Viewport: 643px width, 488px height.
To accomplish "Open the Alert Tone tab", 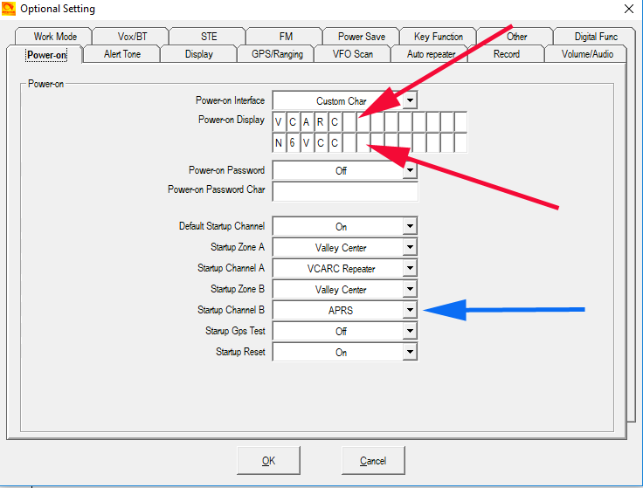I will click(121, 54).
